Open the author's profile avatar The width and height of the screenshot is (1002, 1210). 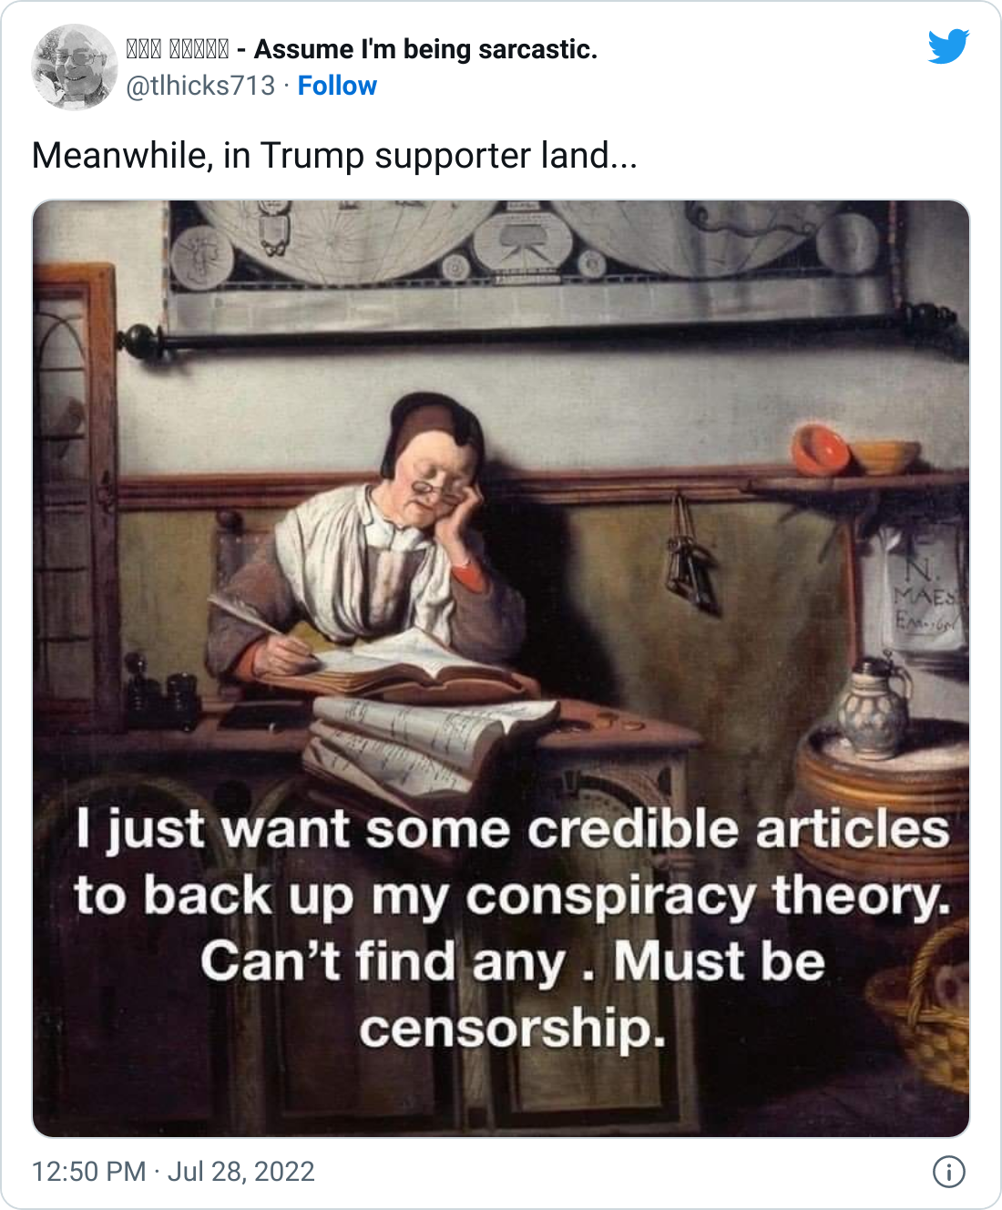tap(75, 67)
